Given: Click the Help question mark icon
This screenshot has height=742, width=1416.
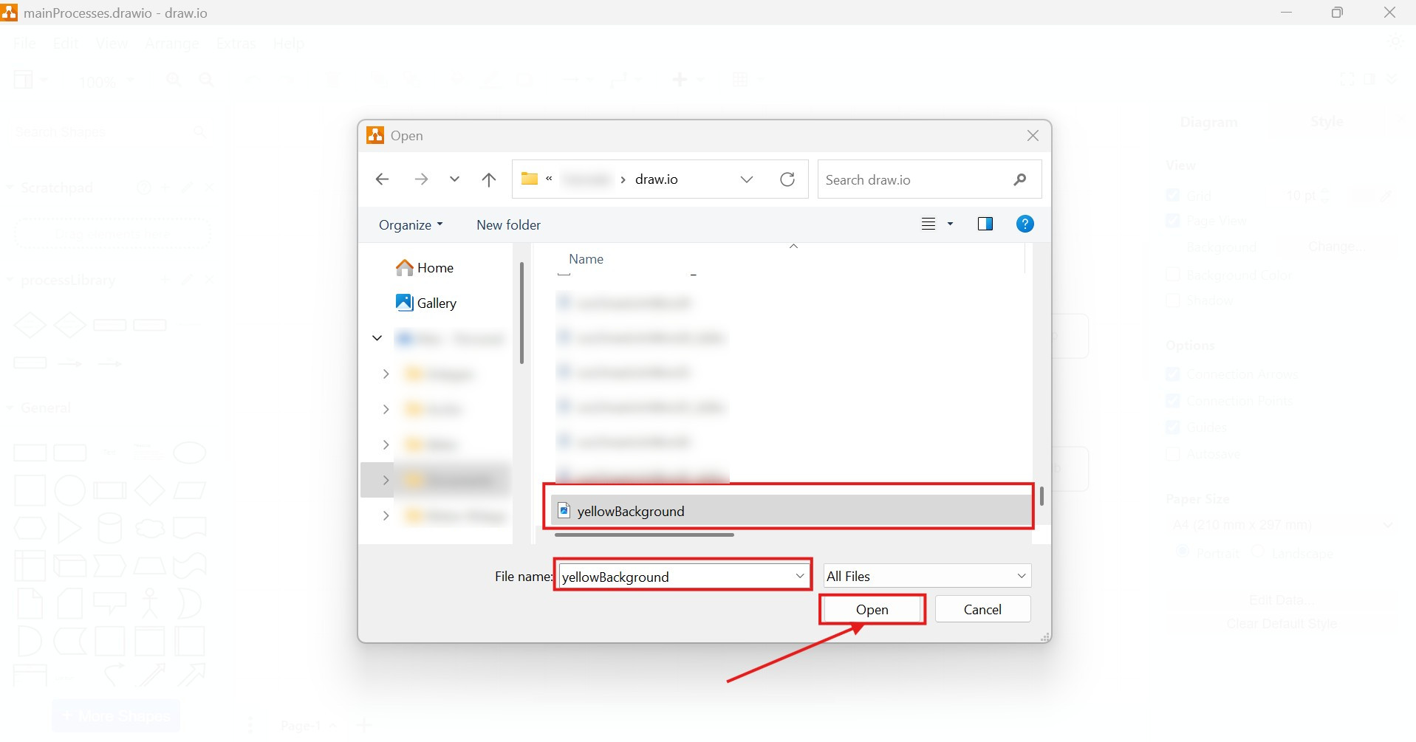Looking at the screenshot, I should [x=1025, y=224].
